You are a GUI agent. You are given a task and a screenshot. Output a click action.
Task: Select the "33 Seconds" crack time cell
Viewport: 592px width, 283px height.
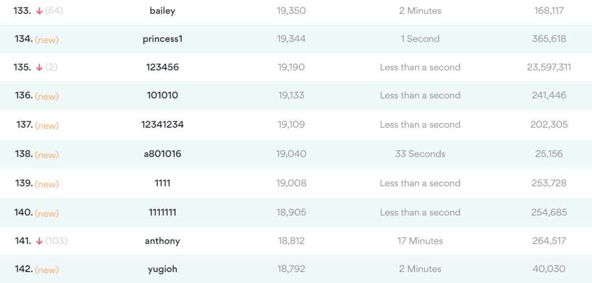pos(420,154)
